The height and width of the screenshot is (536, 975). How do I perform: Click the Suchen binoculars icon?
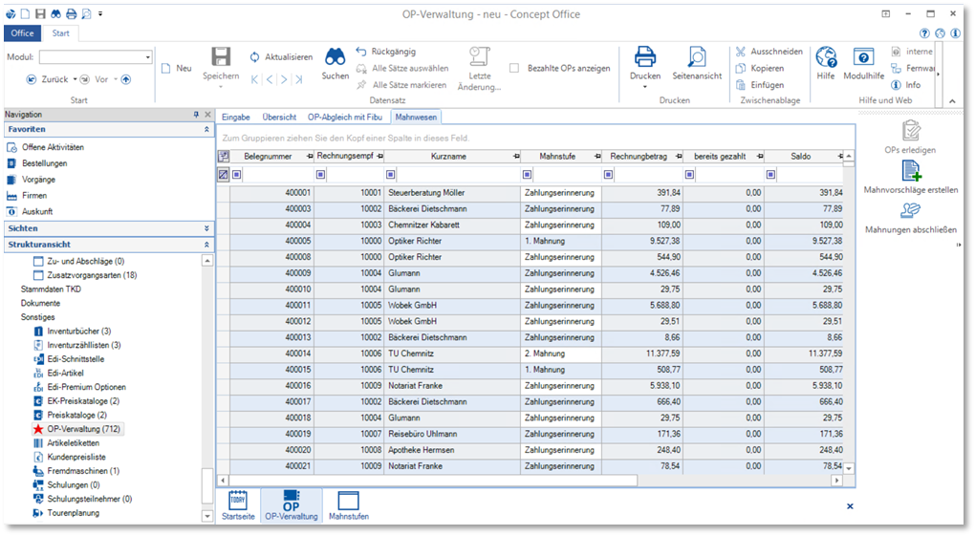tap(335, 57)
